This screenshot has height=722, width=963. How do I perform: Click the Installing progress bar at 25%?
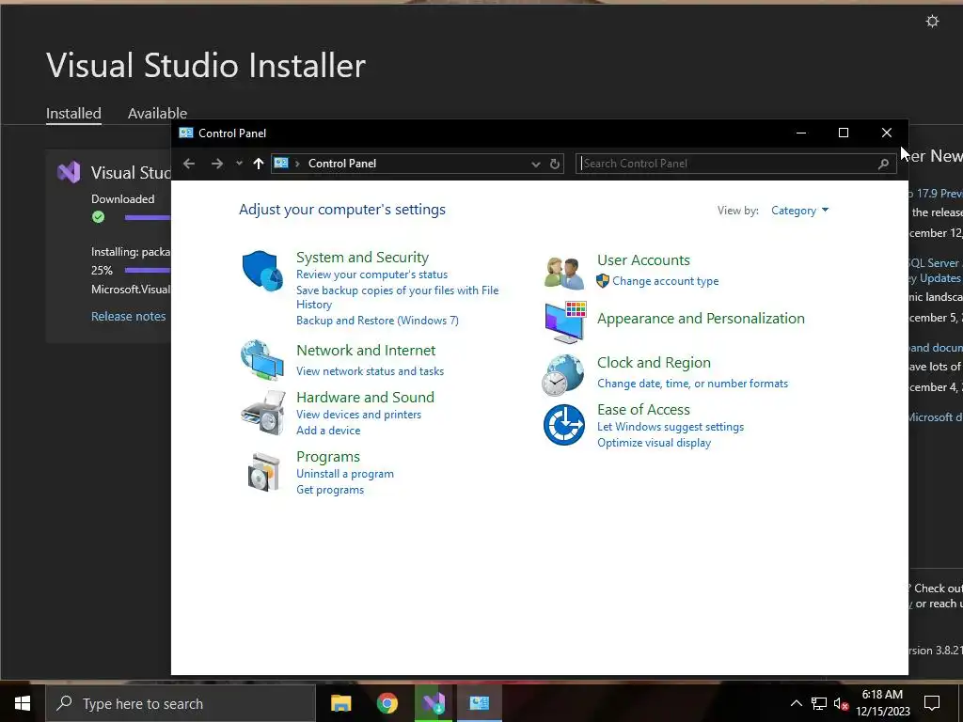148,270
